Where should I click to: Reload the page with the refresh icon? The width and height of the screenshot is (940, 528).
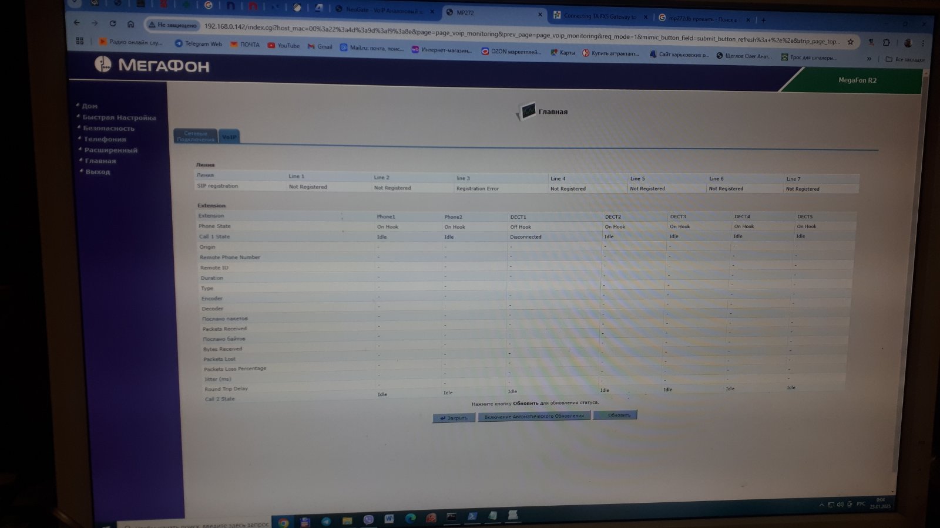[113, 23]
